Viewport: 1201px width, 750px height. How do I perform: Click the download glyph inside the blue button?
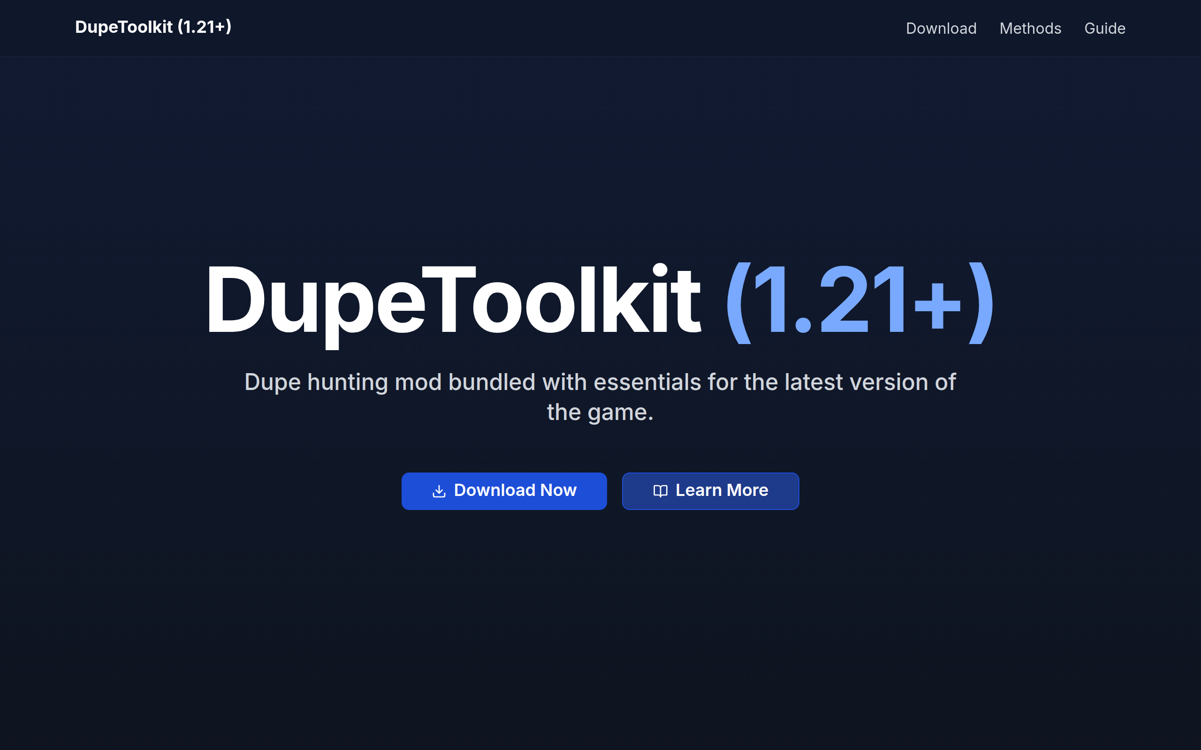coord(439,491)
